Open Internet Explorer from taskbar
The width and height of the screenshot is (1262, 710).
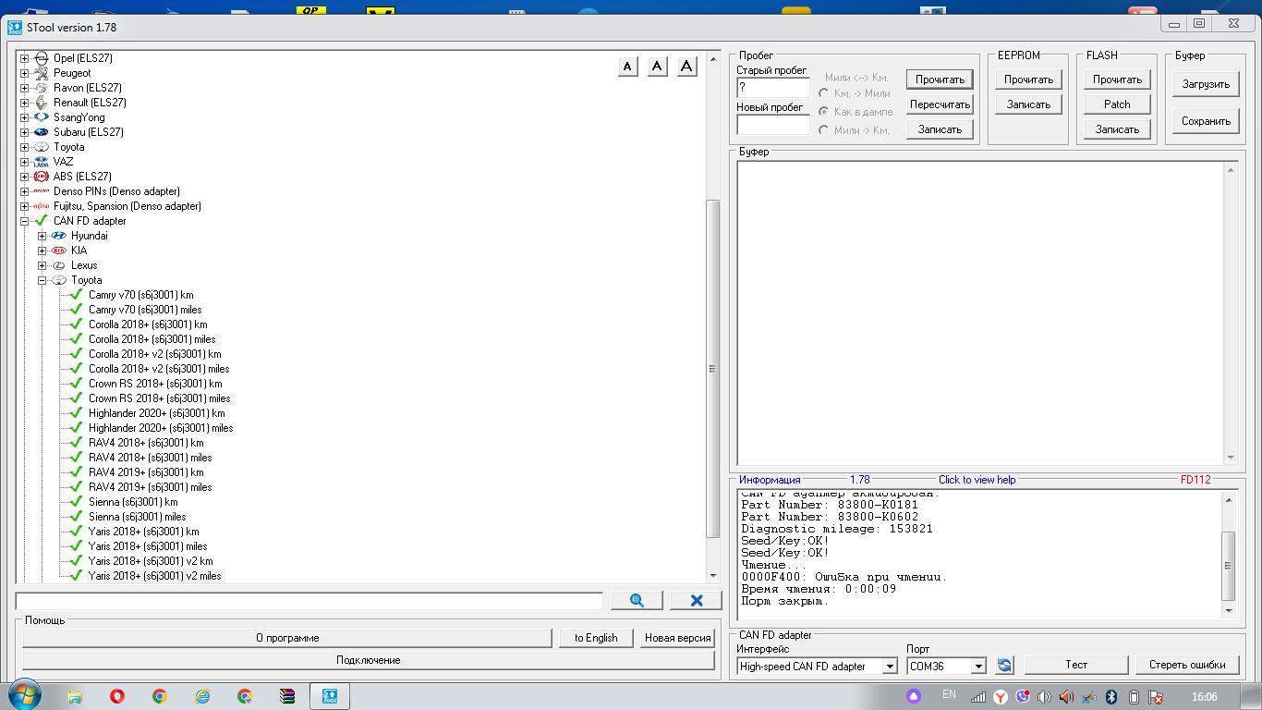(202, 696)
